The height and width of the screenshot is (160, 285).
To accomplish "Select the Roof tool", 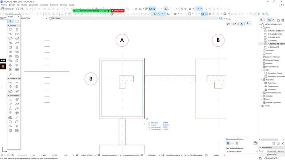I will pos(10,39).
